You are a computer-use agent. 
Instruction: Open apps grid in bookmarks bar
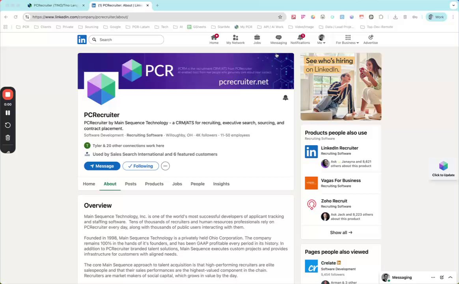5,27
